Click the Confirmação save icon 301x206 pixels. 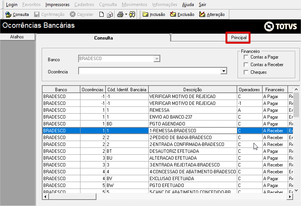[37, 14]
